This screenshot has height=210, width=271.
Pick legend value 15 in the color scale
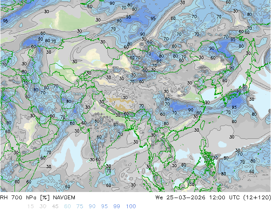(x=30, y=207)
